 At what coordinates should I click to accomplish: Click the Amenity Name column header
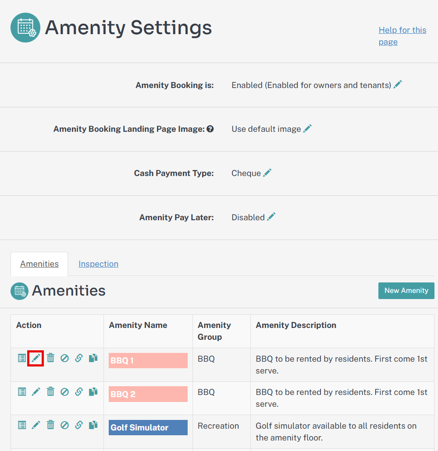(138, 325)
